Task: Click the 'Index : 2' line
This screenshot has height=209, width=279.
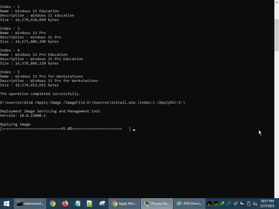Action: click(10, 7)
